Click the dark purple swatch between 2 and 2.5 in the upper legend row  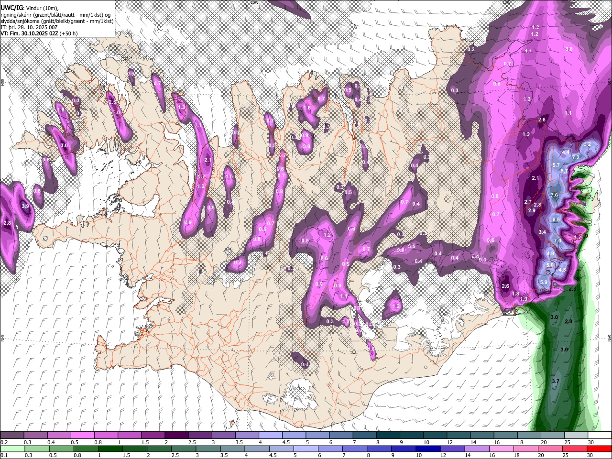(x=176, y=436)
